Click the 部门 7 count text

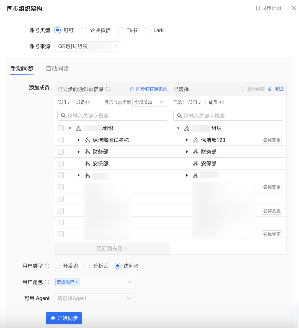(x=63, y=102)
